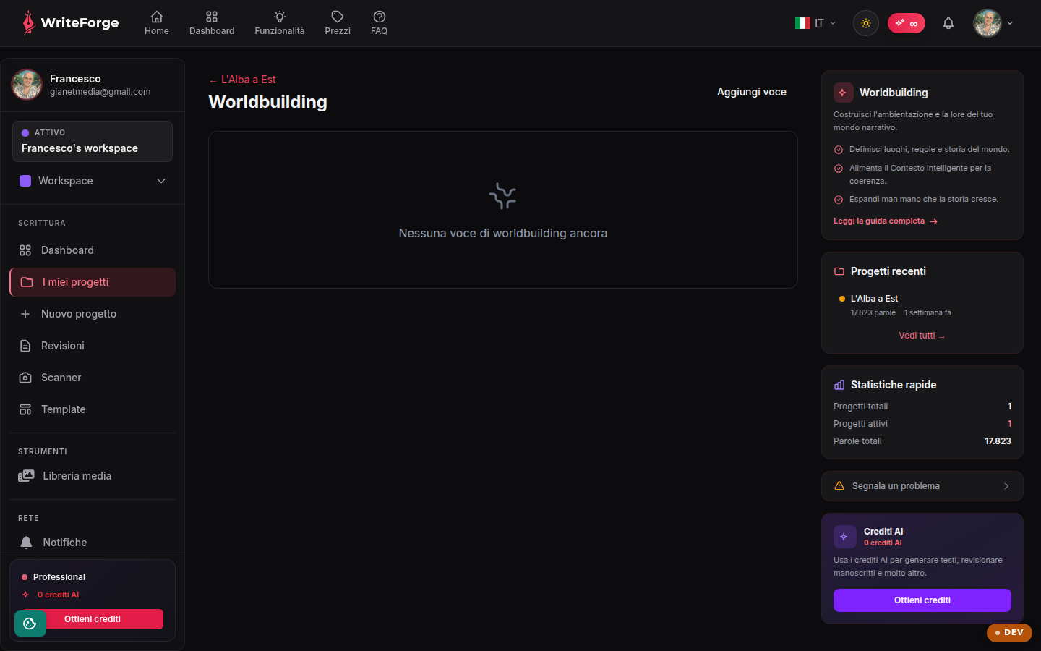Screen dimensions: 1041x651
Task: Open user avatar menu in header
Action: tap(993, 23)
